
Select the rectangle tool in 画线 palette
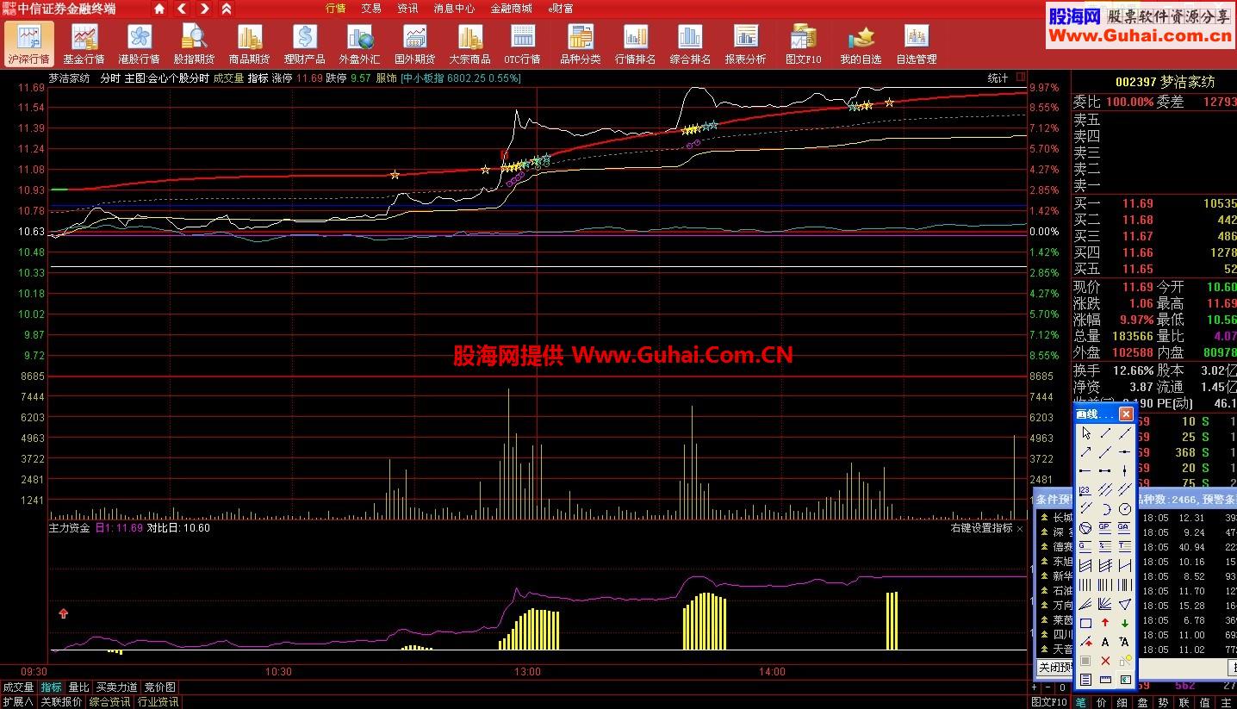pos(1085,623)
